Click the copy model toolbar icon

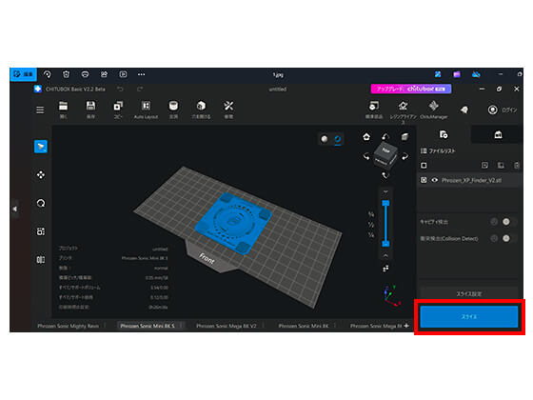point(118,106)
